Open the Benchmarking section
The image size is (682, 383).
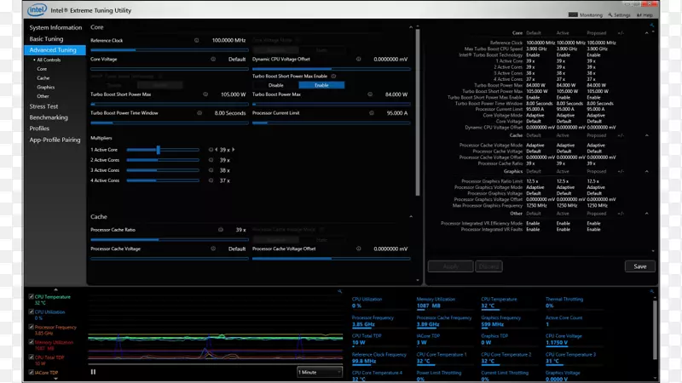click(x=49, y=117)
